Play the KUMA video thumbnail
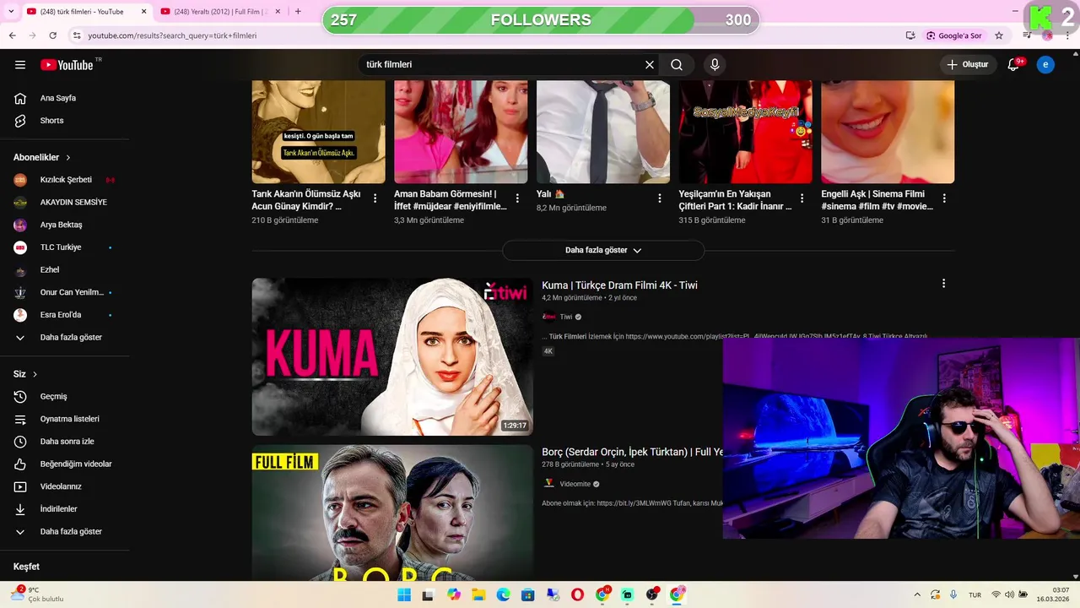1080x608 pixels. pos(392,357)
